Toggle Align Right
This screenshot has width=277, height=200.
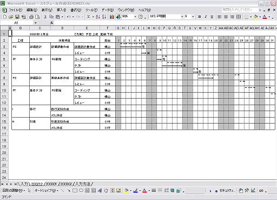click(x=232, y=17)
